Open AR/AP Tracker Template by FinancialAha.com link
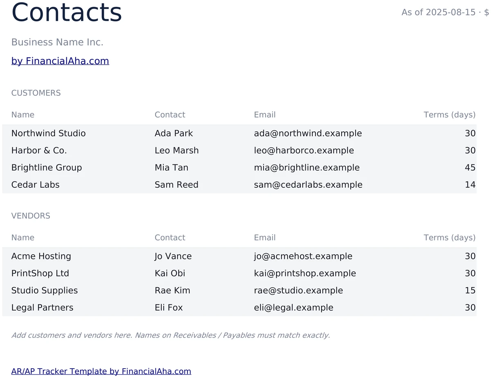The height and width of the screenshot is (378, 491). coord(101,371)
